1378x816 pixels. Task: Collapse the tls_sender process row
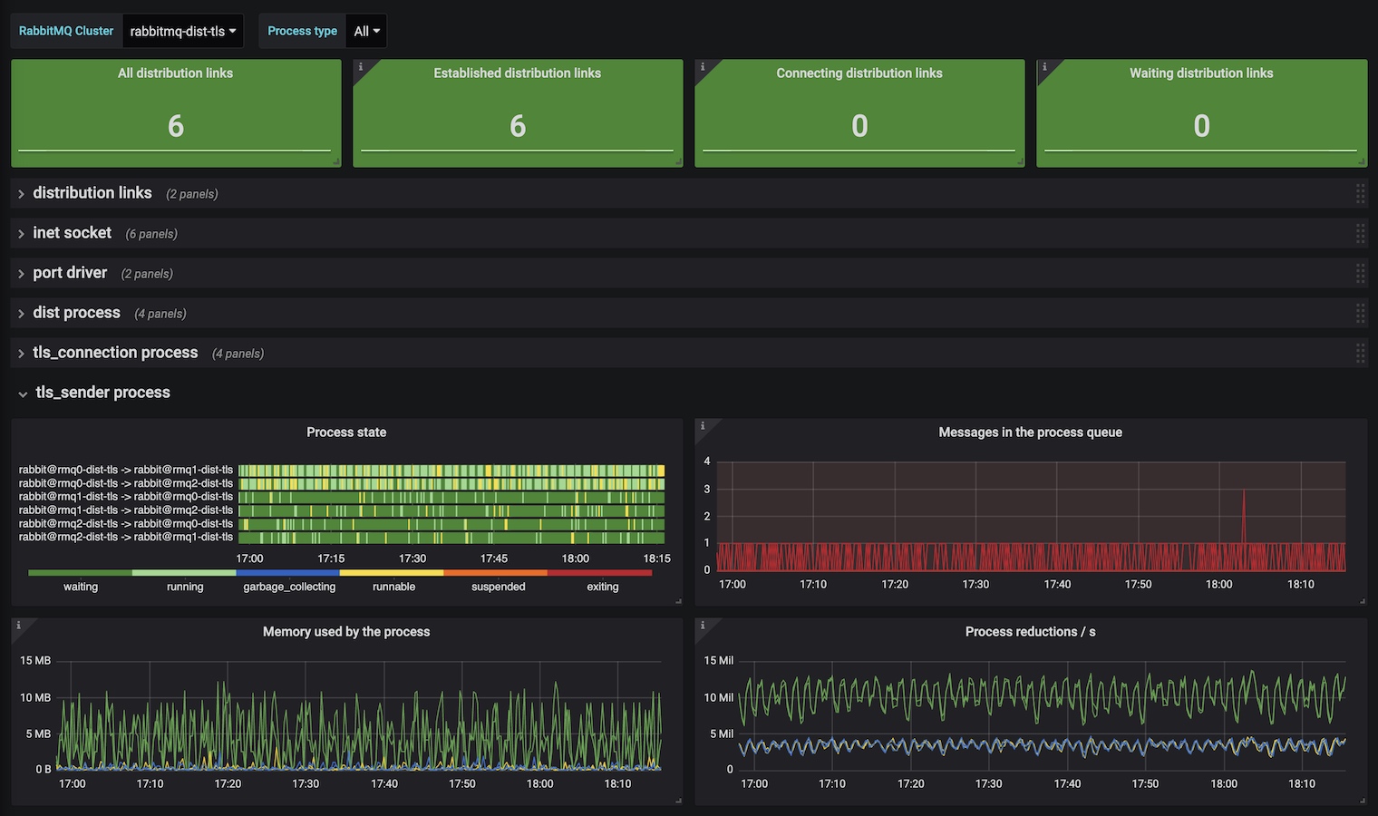pyautogui.click(x=102, y=393)
